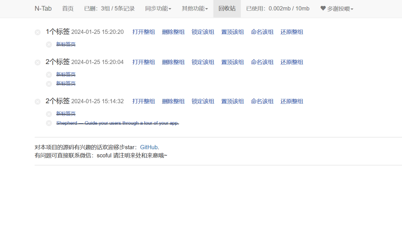Click the X icon next to 新标签页 under the first group
402x251 pixels.
49,44
